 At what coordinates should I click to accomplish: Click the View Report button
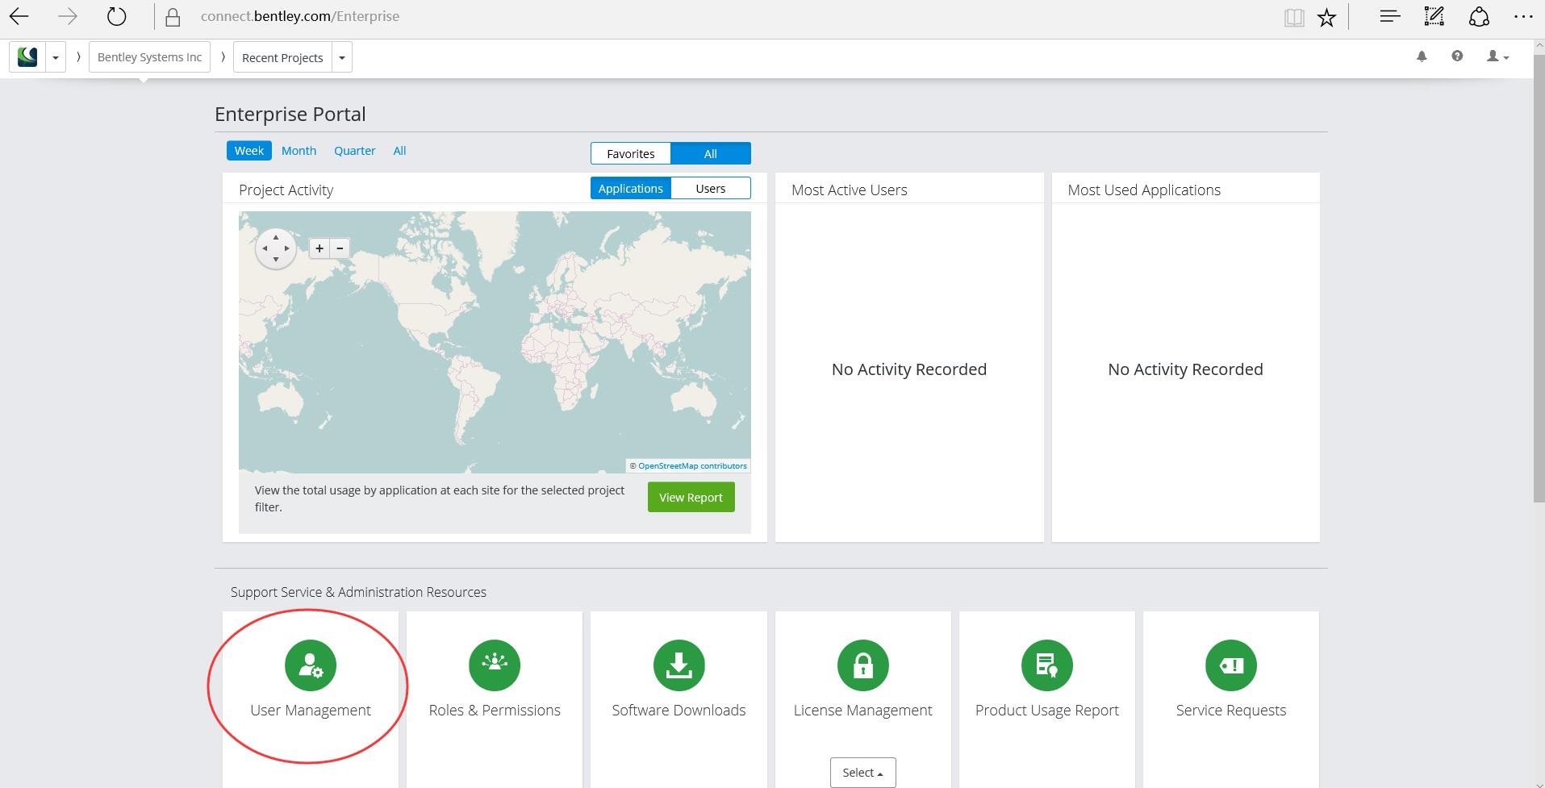(x=691, y=497)
